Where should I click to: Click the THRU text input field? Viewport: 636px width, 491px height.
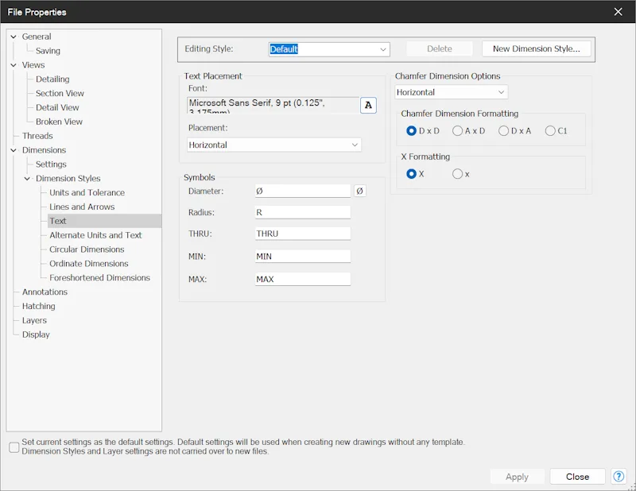(x=303, y=234)
